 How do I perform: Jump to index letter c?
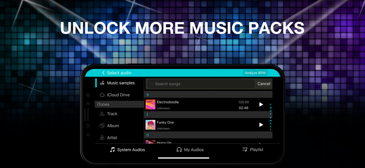(x=271, y=104)
